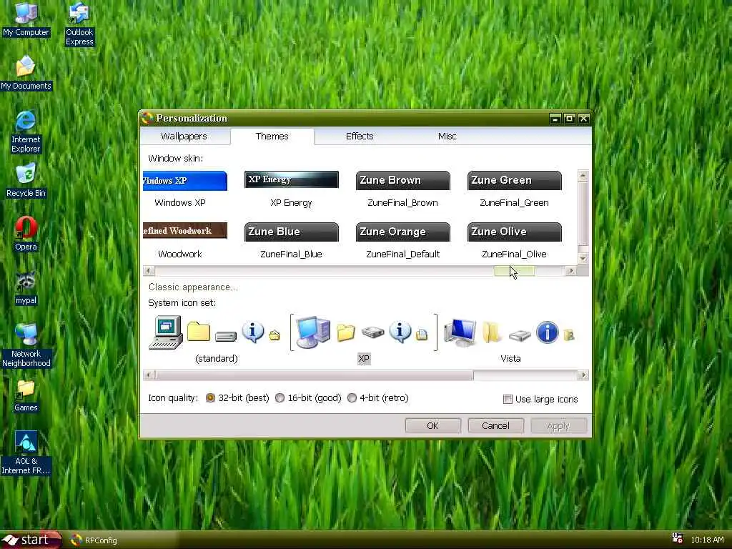732x549 pixels.
Task: Pick the Zune Blue skin preview
Action: tap(292, 232)
